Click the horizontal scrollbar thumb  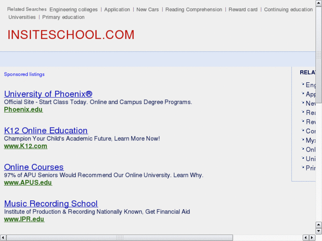coord(120,237)
